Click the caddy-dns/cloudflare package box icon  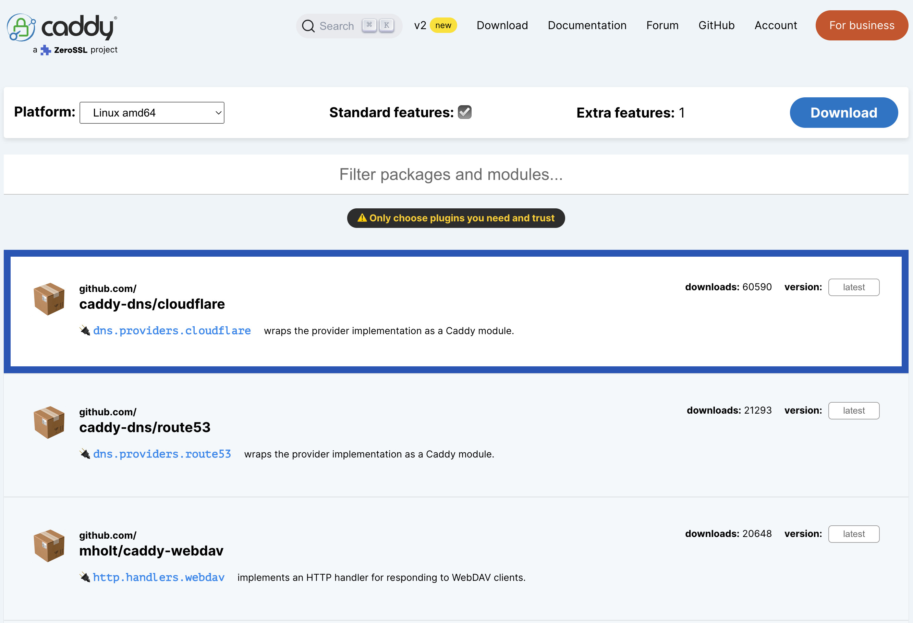[49, 299]
